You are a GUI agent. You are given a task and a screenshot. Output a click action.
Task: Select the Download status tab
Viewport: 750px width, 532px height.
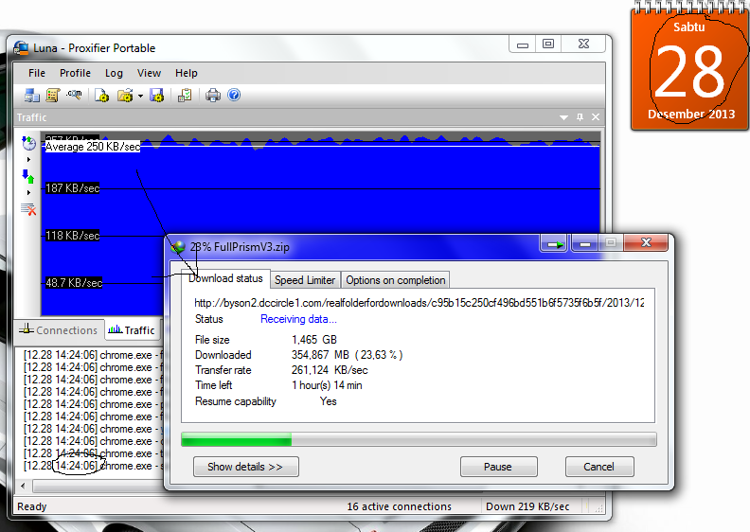pos(225,278)
